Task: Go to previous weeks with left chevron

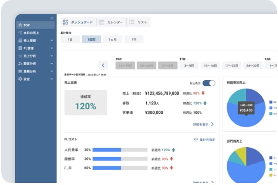Action: (103, 65)
